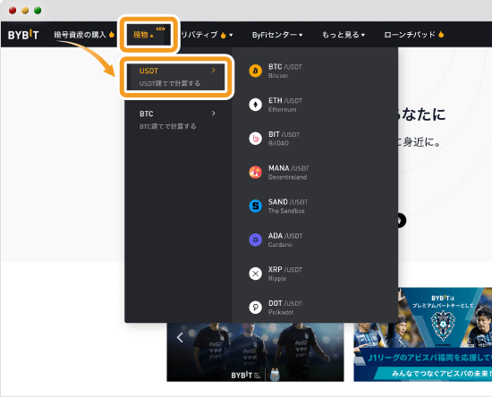The width and height of the screenshot is (492, 397).
Task: Click the Decentraland coin icon
Action: [256, 173]
